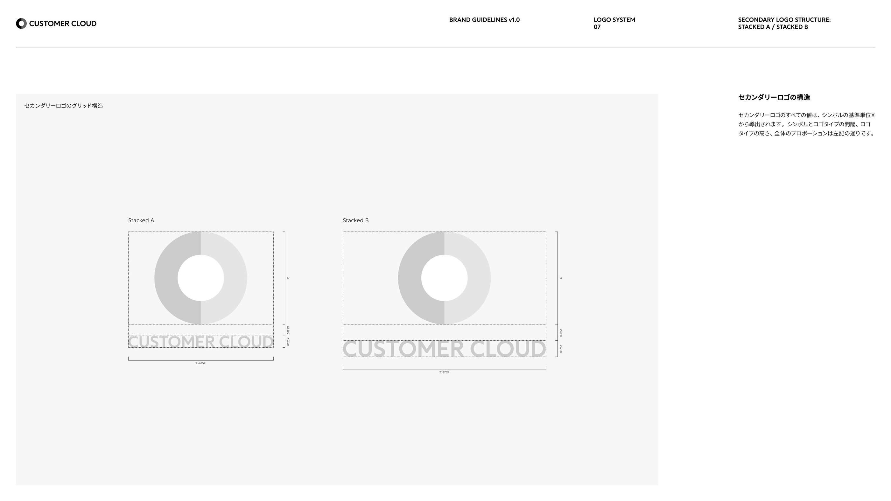Click the BRAND GUIDELINES v1.0 header text

point(484,20)
